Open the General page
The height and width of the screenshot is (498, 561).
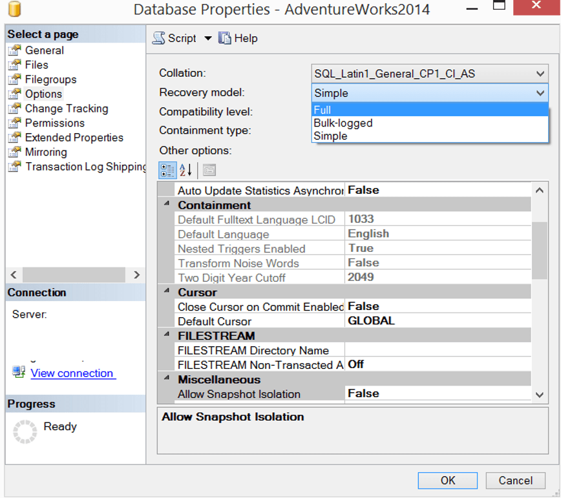click(45, 50)
